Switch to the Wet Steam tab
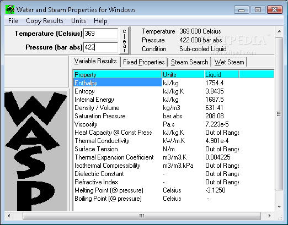 230,62
